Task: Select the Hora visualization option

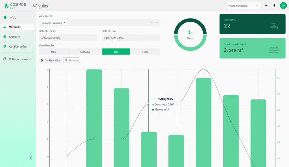Action: tap(145, 52)
